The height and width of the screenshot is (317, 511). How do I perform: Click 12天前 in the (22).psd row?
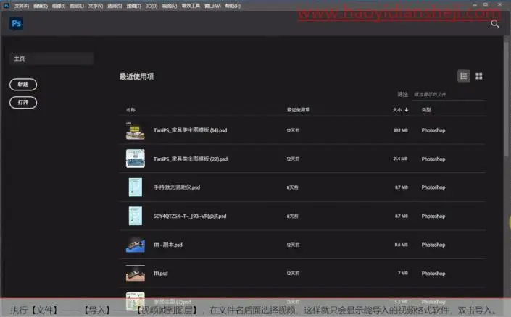point(293,158)
